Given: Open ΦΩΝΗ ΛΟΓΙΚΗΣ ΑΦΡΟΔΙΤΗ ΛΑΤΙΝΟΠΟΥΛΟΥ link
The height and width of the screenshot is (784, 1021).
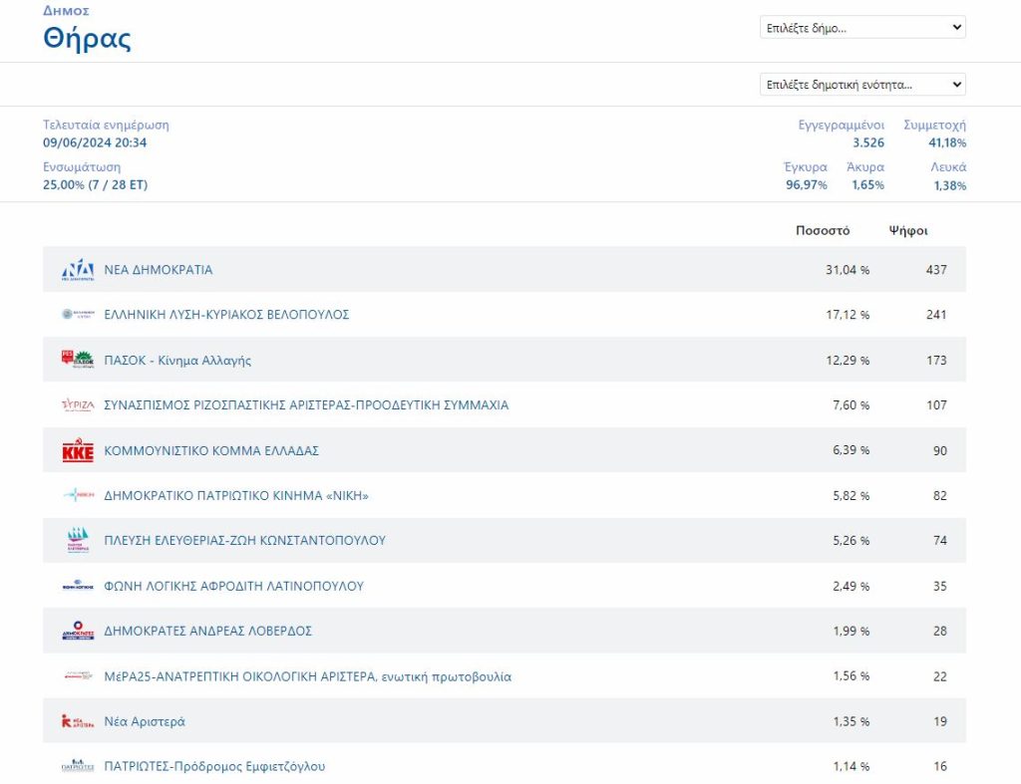Looking at the screenshot, I should click(x=233, y=586).
